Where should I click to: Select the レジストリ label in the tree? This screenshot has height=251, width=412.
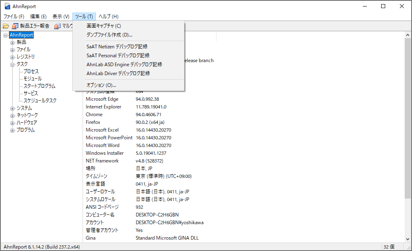coord(26,57)
